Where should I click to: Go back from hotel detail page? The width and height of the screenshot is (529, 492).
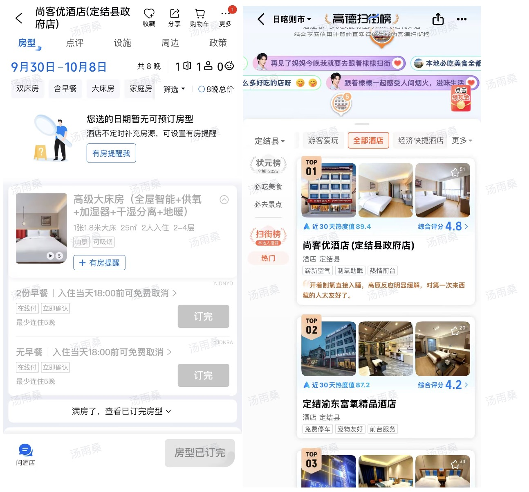(x=19, y=18)
